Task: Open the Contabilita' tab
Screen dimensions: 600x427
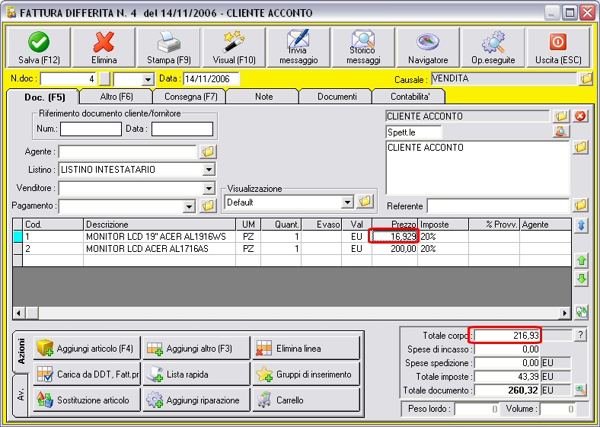Action: 408,97
